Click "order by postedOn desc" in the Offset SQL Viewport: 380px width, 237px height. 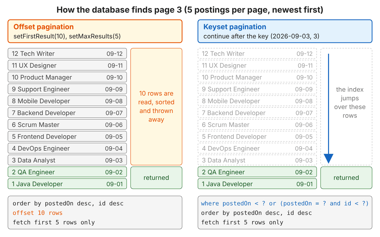pos(68,203)
